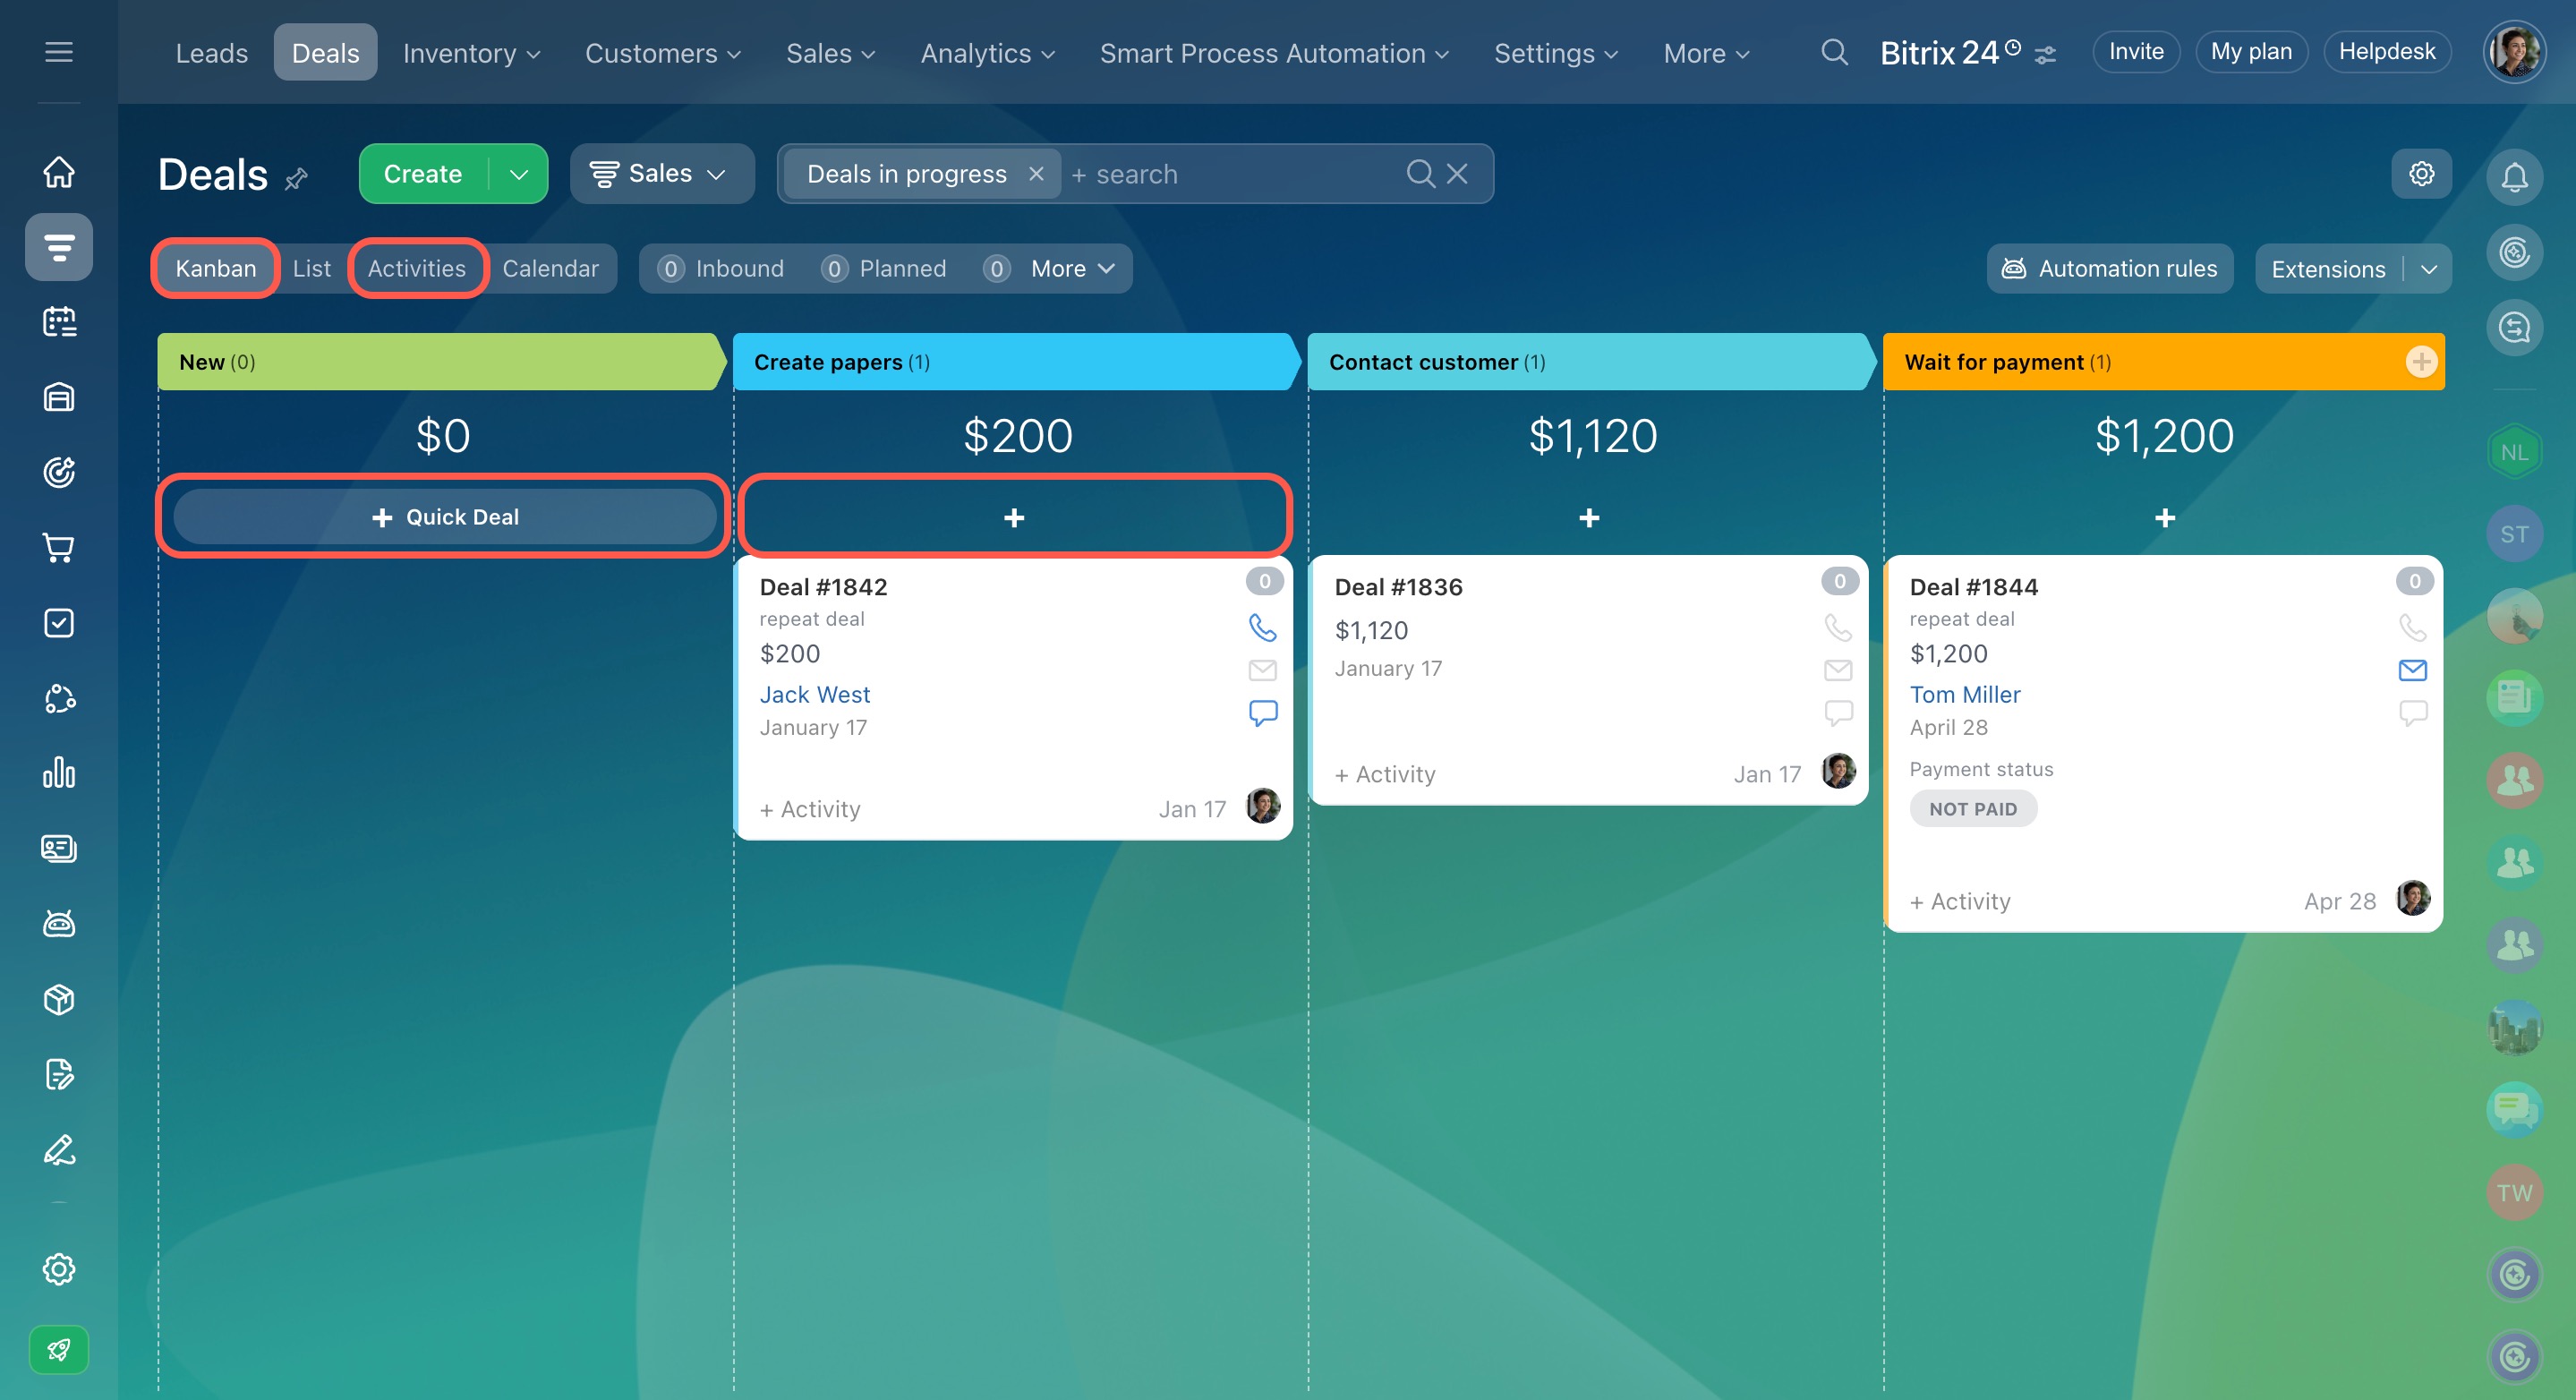
Task: Open Jack West contact link
Action: (814, 694)
